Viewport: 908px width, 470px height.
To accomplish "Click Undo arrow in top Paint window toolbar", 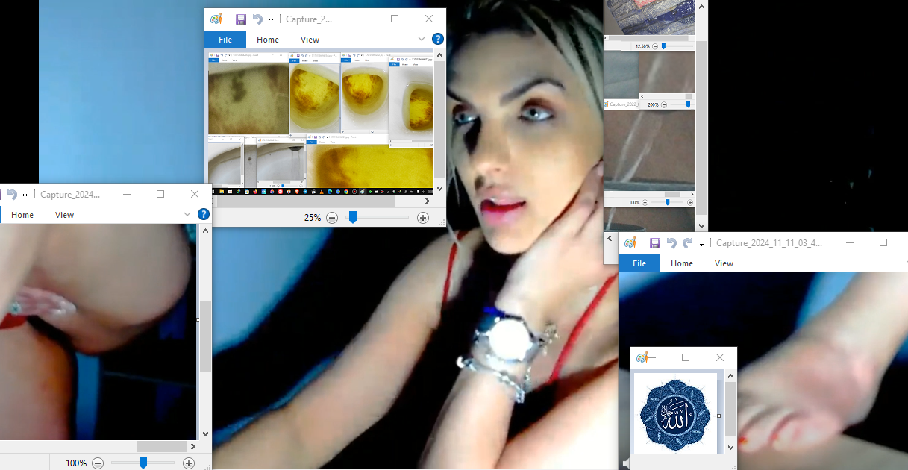I will (257, 19).
